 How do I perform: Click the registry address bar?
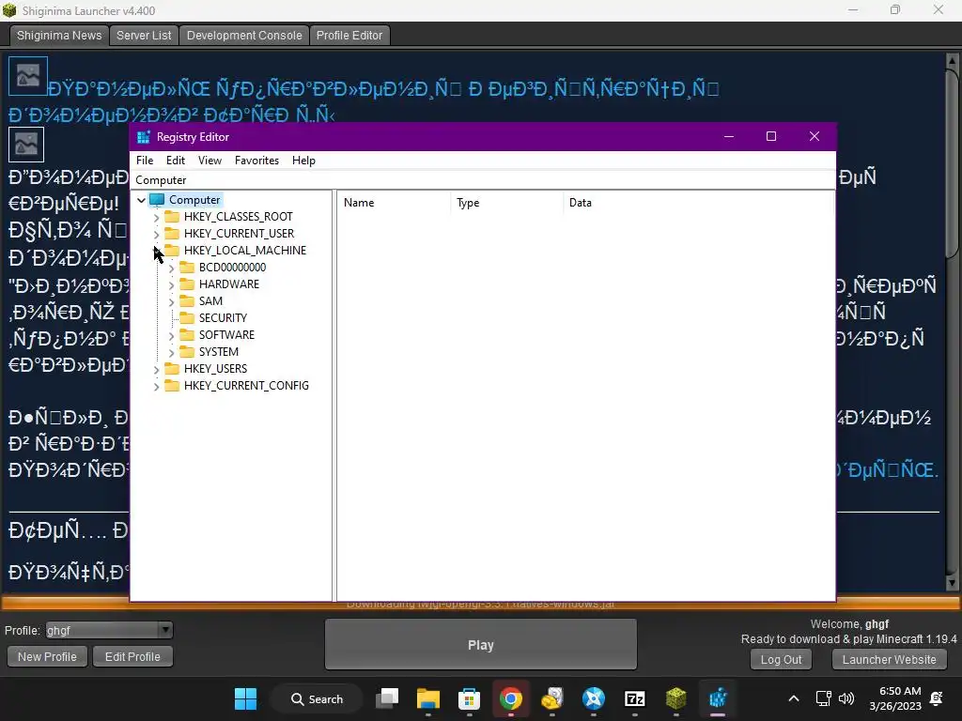tap(484, 180)
